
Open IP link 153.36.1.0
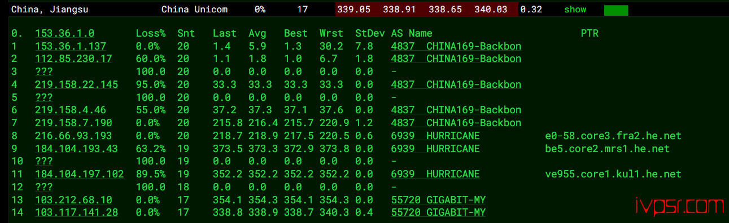click(x=64, y=34)
